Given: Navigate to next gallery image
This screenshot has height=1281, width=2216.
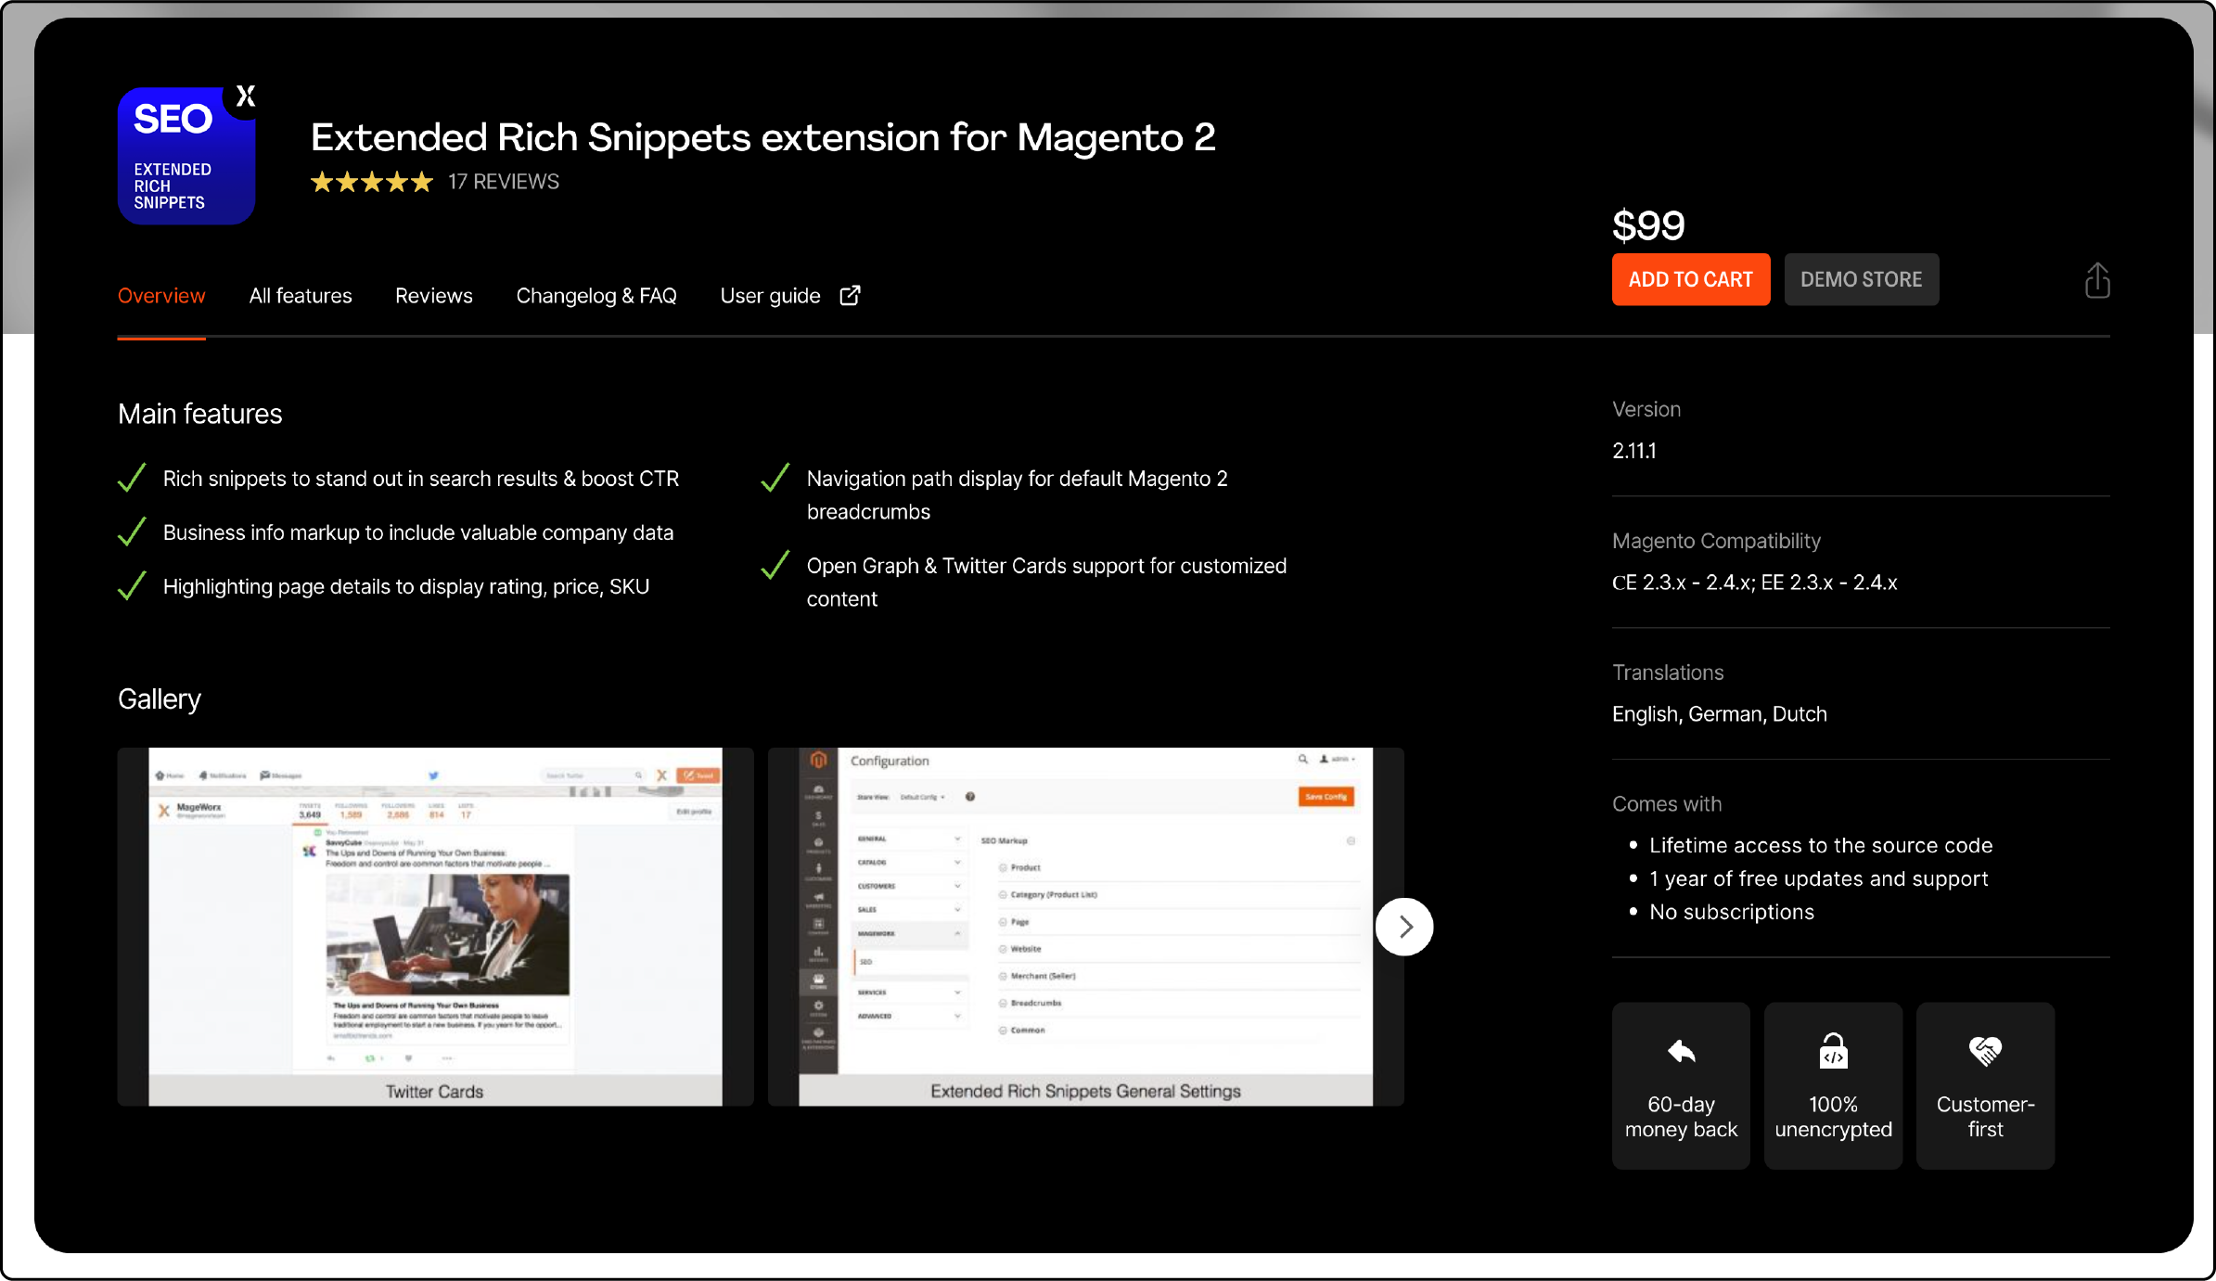Looking at the screenshot, I should [1402, 926].
